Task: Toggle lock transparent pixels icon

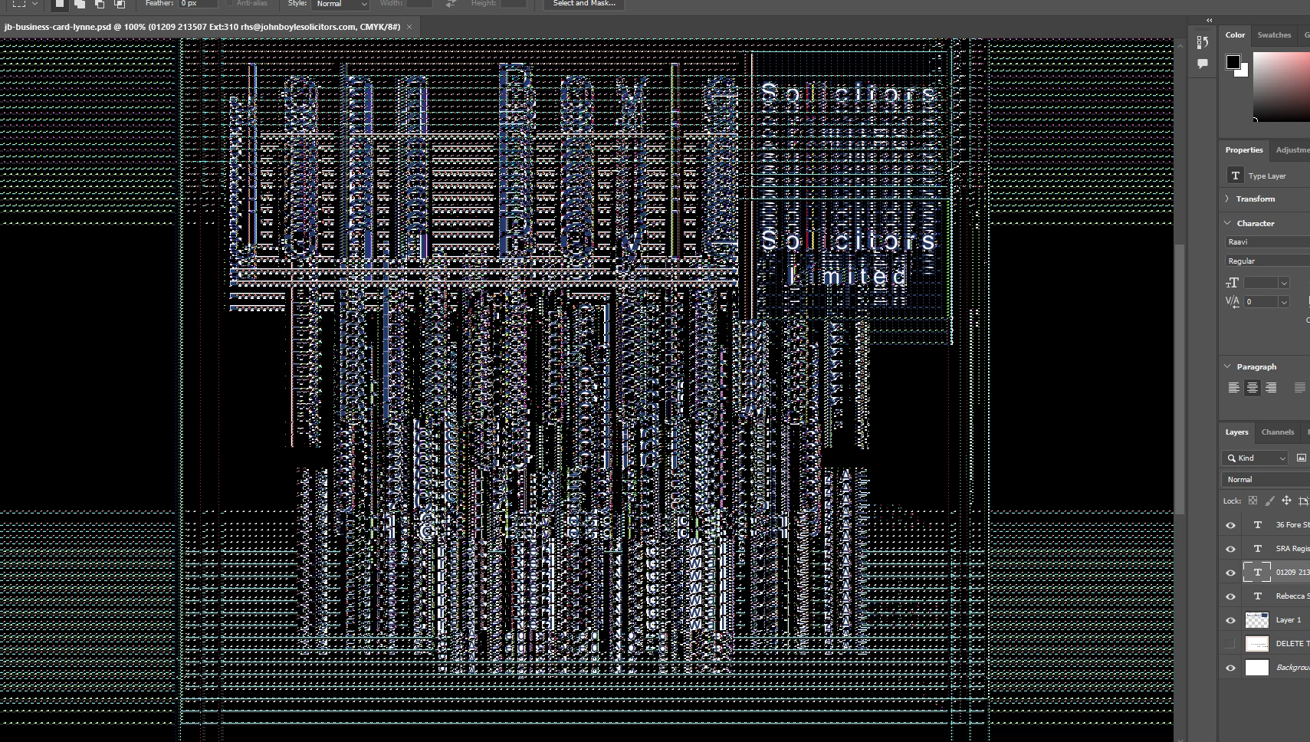Action: tap(1253, 501)
